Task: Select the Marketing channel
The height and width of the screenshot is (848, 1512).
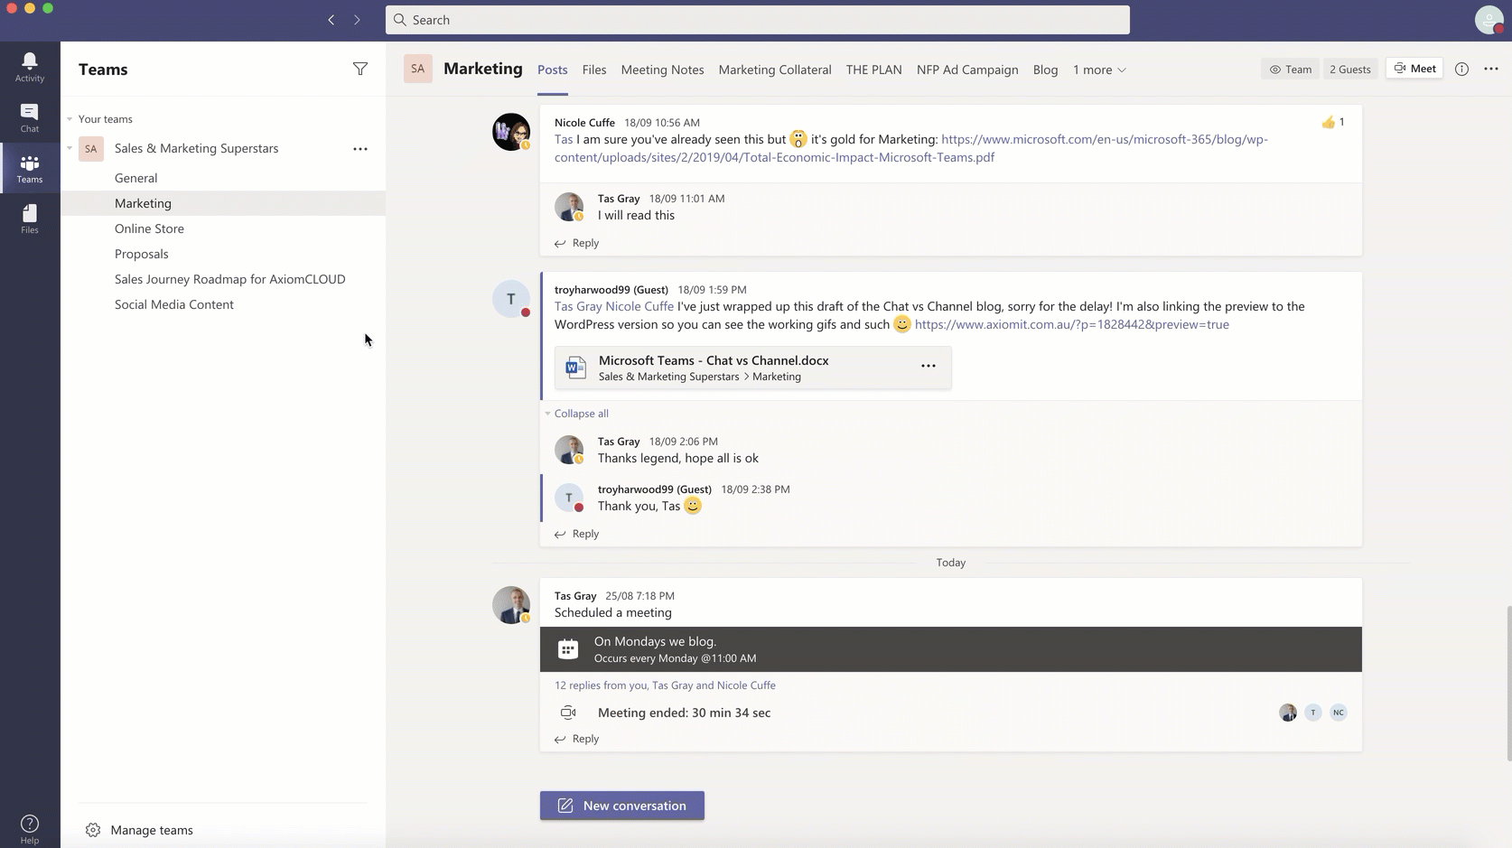Action: (223, 203)
